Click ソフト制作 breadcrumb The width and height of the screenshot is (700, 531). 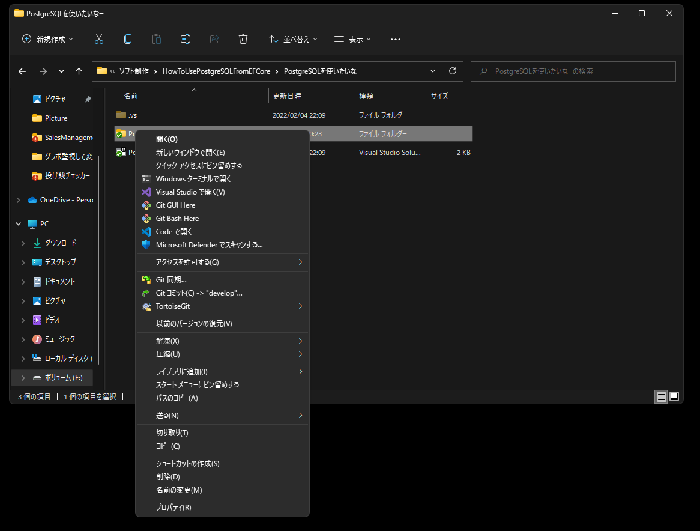pos(134,71)
